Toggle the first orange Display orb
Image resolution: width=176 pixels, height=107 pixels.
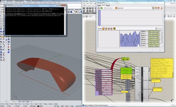[103, 29]
